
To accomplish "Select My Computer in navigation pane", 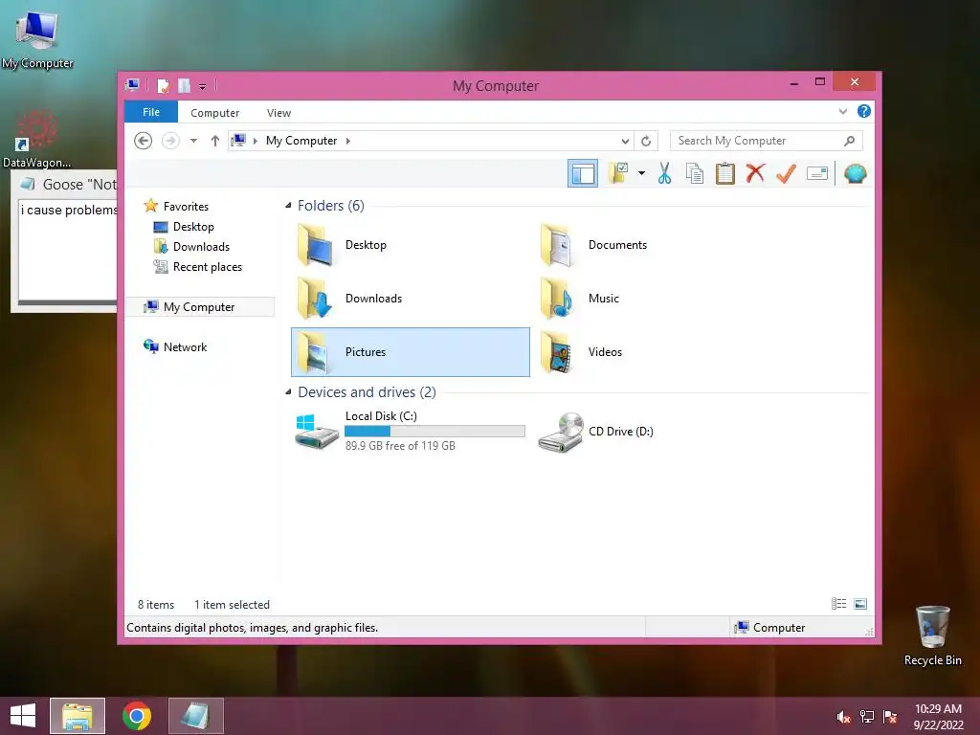I will pos(199,307).
